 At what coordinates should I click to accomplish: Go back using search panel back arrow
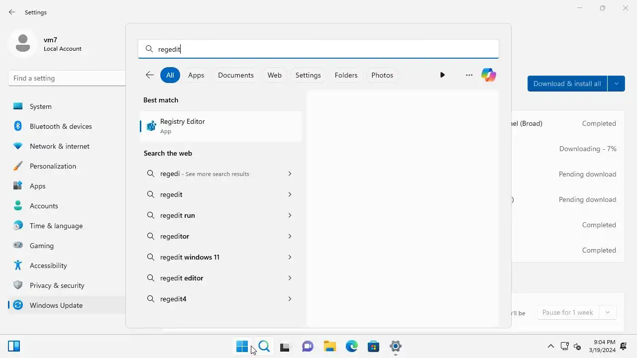pyautogui.click(x=150, y=75)
